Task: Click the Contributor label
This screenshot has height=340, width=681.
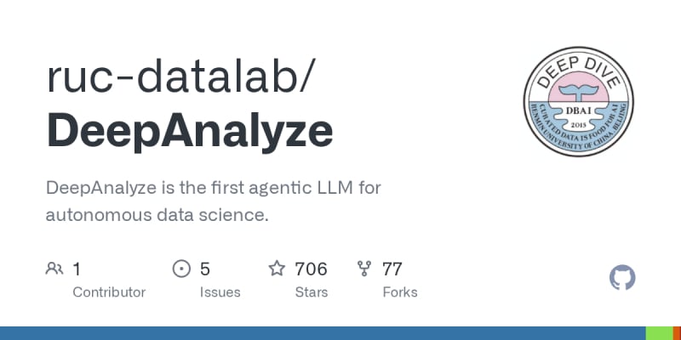Action: [x=109, y=292]
